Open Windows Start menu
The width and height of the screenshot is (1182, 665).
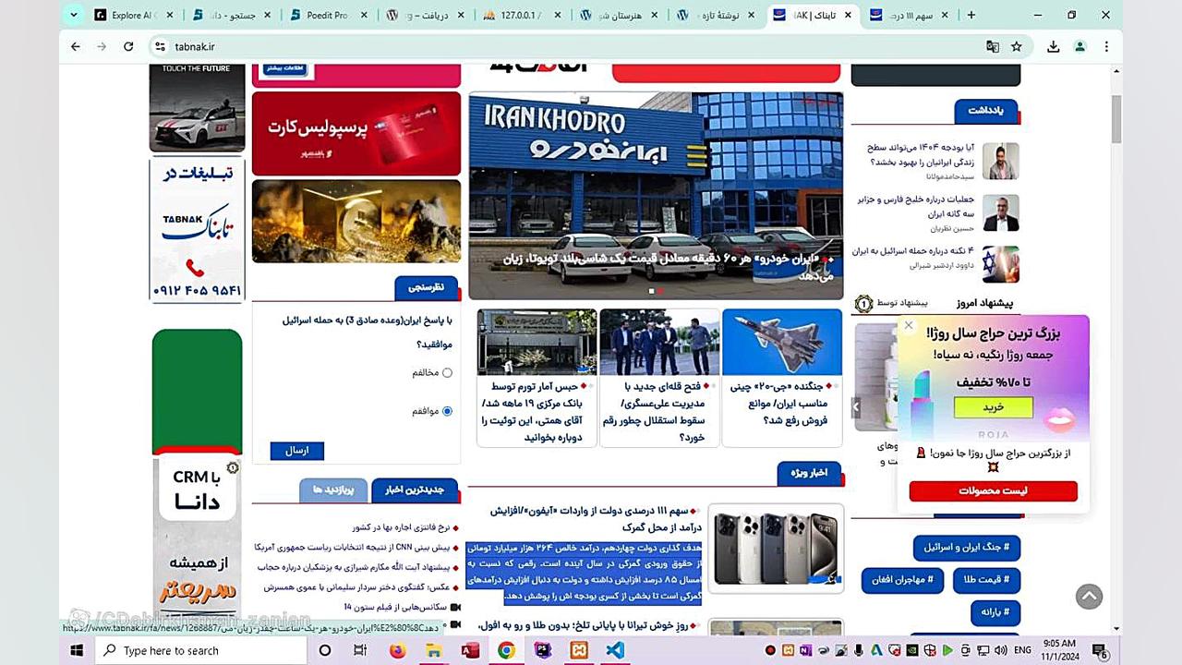tap(76, 650)
